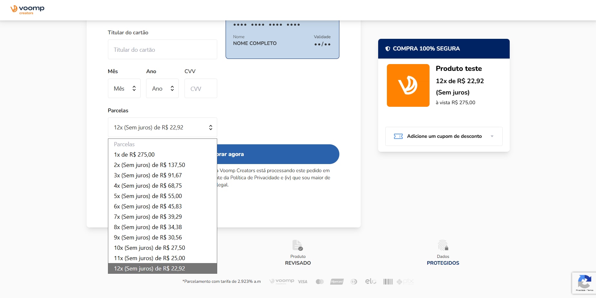Pick the 10x de R$ 27,50 installment
The image size is (596, 298).
coord(149,248)
